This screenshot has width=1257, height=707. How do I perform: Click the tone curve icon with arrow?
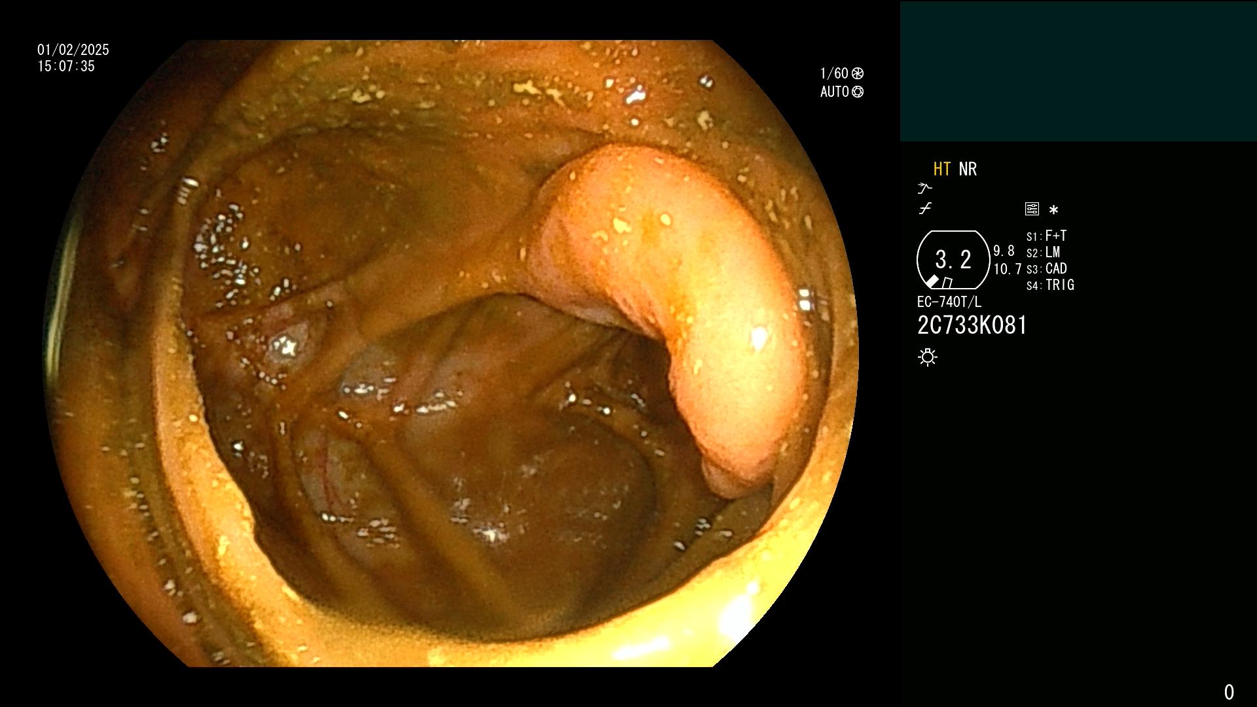pyautogui.click(x=924, y=189)
